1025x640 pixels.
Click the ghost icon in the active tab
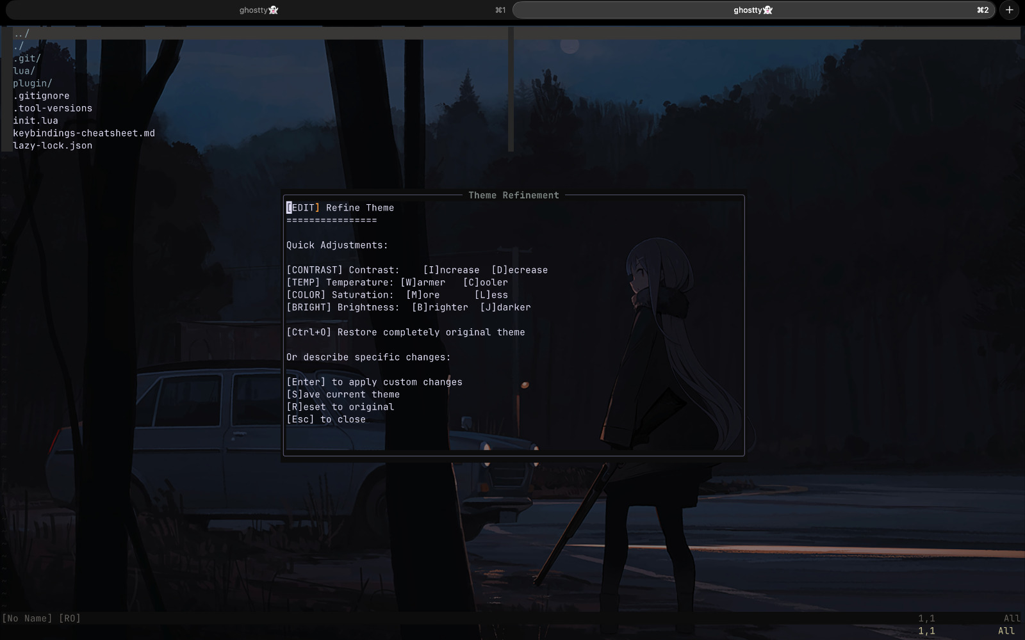coord(767,10)
